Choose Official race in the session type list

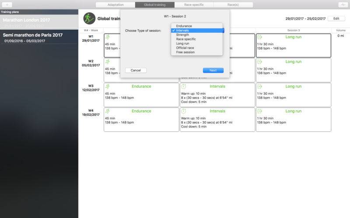point(197,48)
